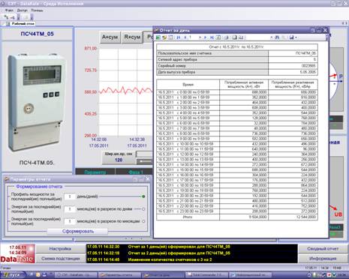The height and width of the screenshot is (279, 349).
Task: Select energy by days radio option
Action: 143,209
